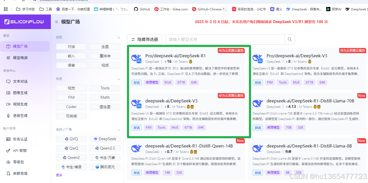
Task: Click the gift icon on deepseek-ai/DeepSeek-V3 price
Action: tap(192, 107)
